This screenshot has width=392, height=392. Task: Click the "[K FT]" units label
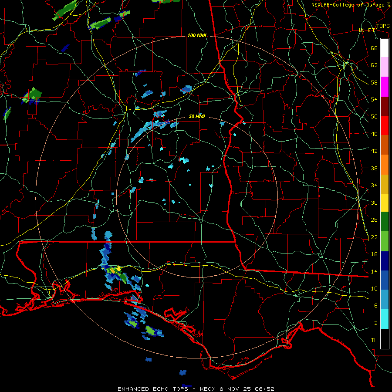click(x=368, y=30)
